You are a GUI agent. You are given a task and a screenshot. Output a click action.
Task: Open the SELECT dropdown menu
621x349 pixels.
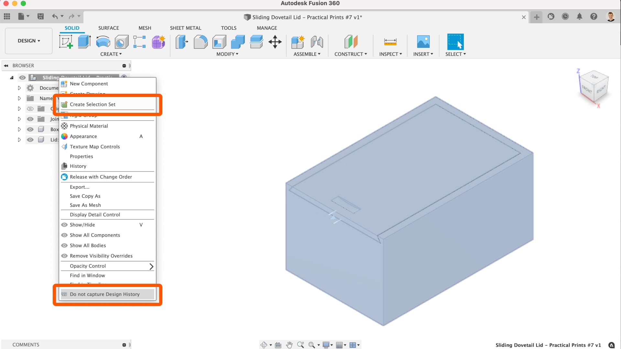click(x=455, y=54)
